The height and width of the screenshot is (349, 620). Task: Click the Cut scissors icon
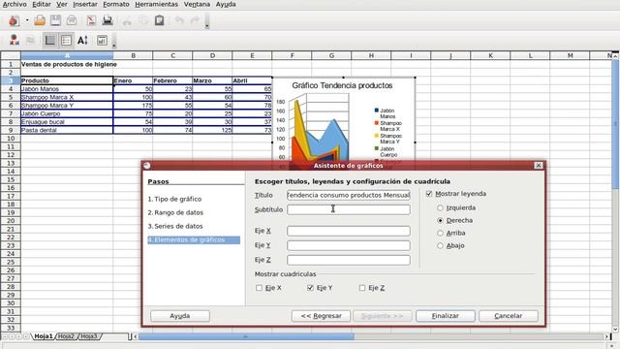[127, 20]
